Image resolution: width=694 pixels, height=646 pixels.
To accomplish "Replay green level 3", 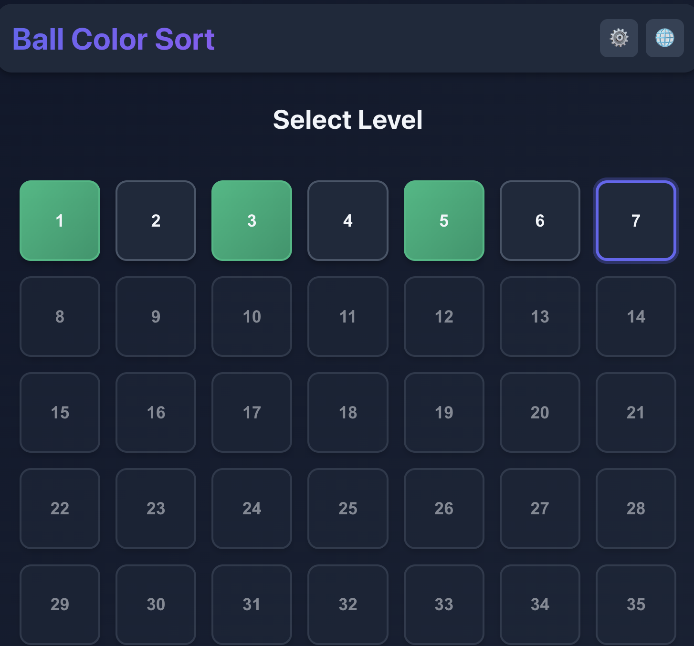I will [x=252, y=220].
